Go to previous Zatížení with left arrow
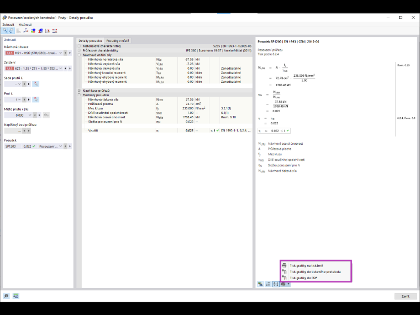The width and height of the screenshot is (420, 315). (x=65, y=69)
